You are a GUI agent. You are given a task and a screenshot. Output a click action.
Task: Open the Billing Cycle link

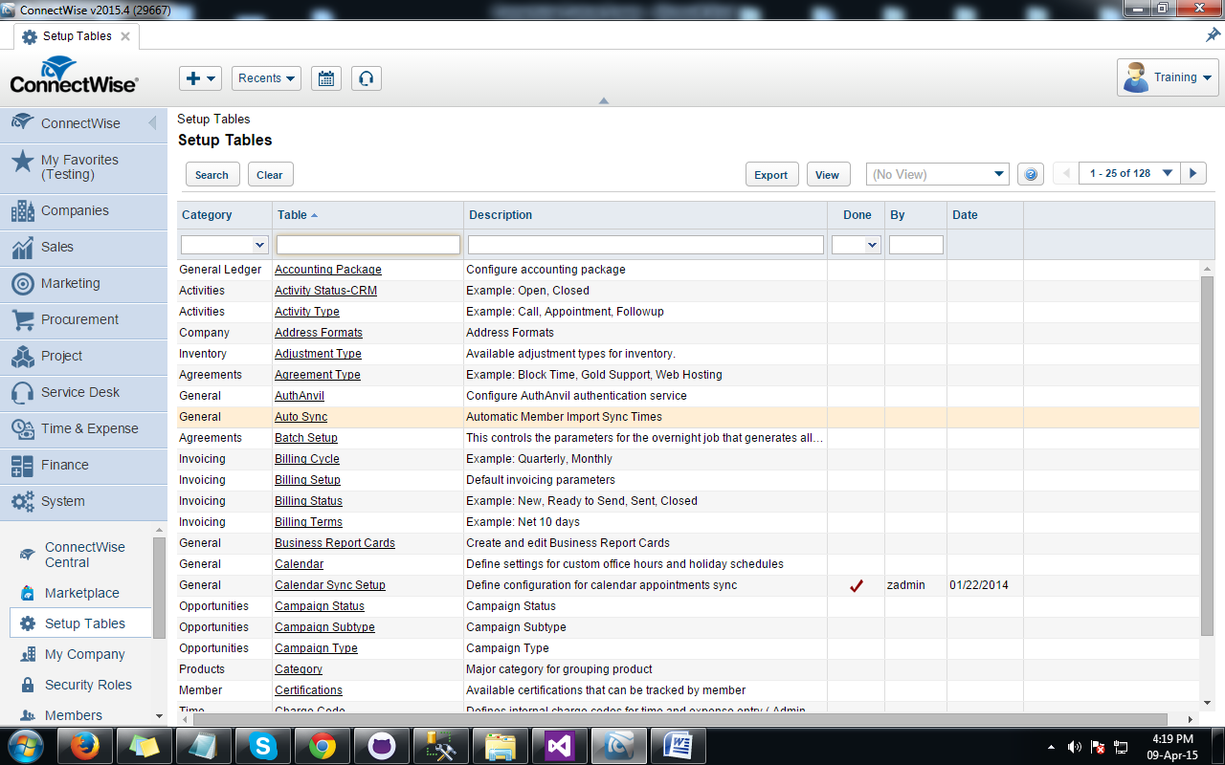click(307, 459)
